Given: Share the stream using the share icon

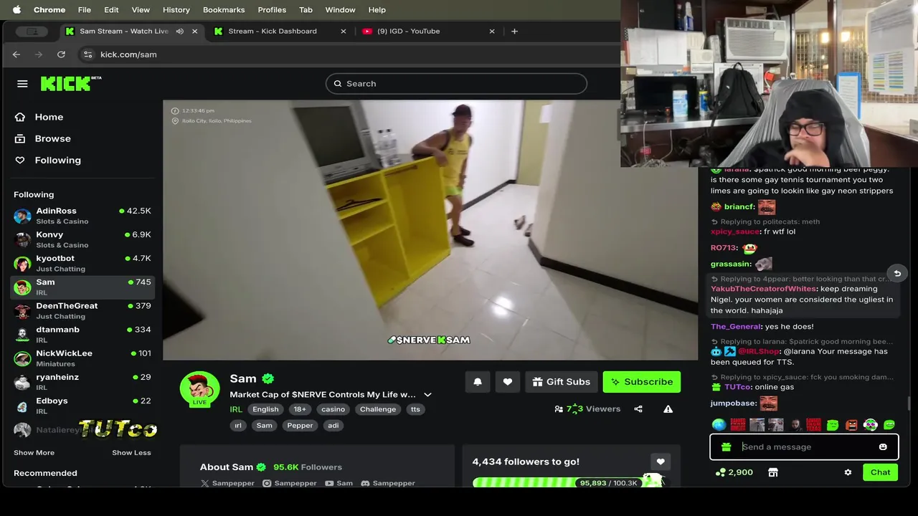Looking at the screenshot, I should pos(638,409).
